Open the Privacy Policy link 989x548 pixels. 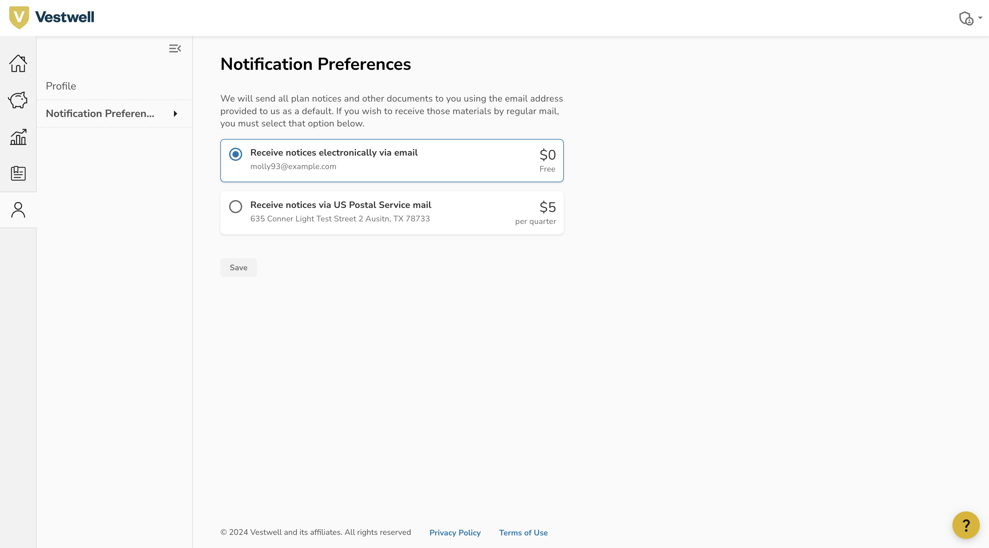coord(454,533)
